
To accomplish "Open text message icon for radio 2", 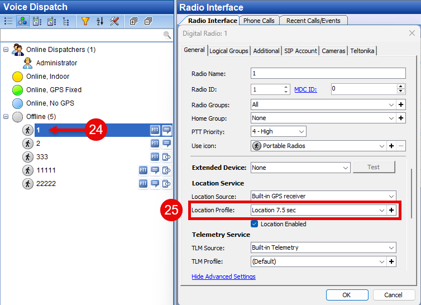I will [x=166, y=144].
